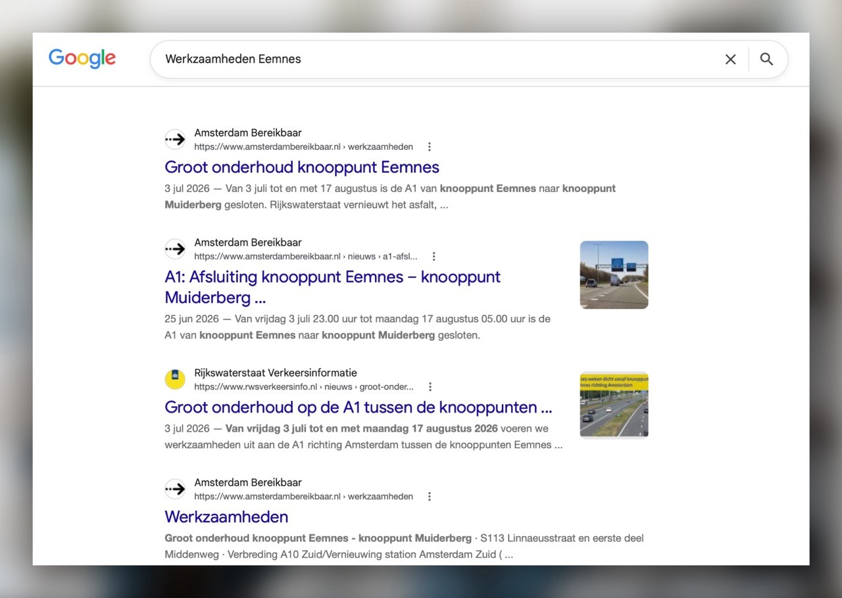This screenshot has height=598, width=842.
Task: Click Amsterdam Bereikbaar favicon of A1 Afsluiting result
Action: click(x=175, y=249)
